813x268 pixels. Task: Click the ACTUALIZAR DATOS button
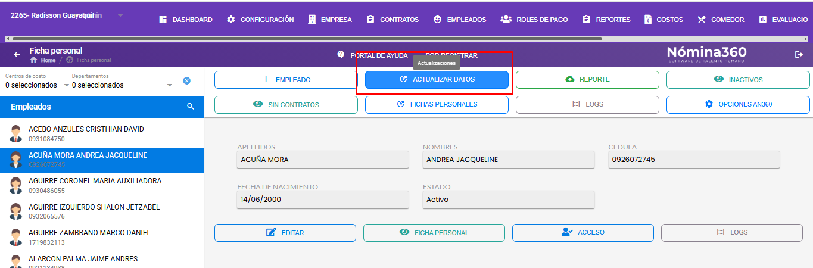[437, 80]
